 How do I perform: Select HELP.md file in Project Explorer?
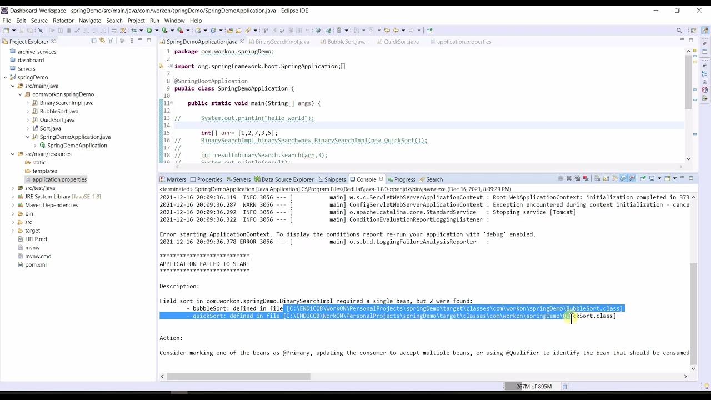pyautogui.click(x=36, y=239)
